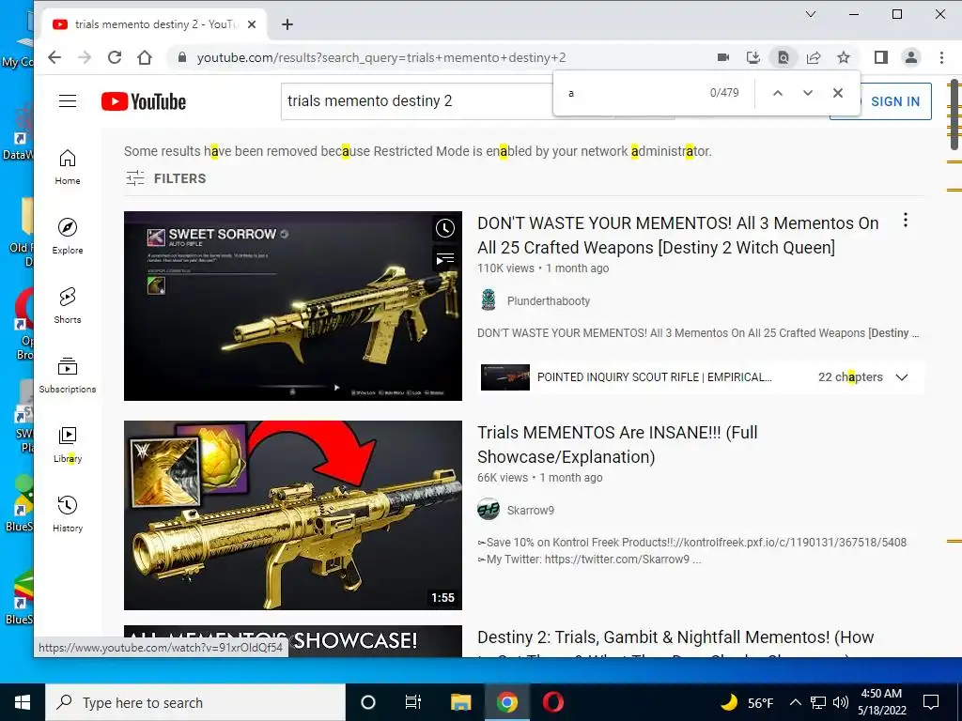This screenshot has height=721, width=962.
Task: Click the page vertical scrollbar
Action: (x=954, y=115)
